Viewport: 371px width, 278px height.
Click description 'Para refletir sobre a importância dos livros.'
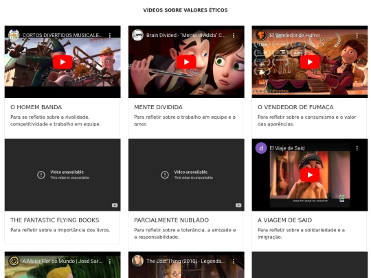[x=60, y=230]
